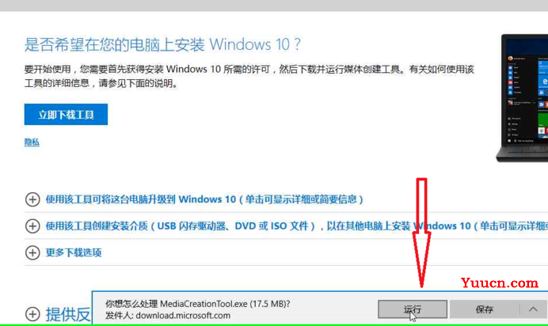Click the plus icon beside 创建安装介质 section
This screenshot has width=548, height=326.
[32, 226]
